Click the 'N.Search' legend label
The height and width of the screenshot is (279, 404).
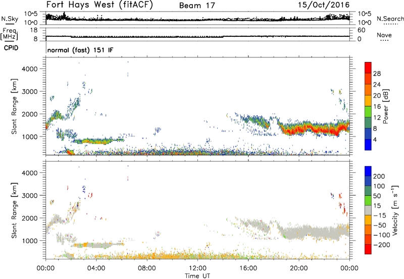coord(390,19)
